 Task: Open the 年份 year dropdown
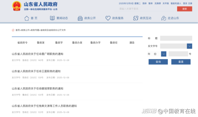164,54
